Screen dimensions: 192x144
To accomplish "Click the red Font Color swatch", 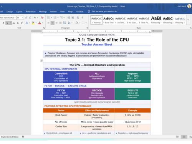I will (x=40, y=23).
